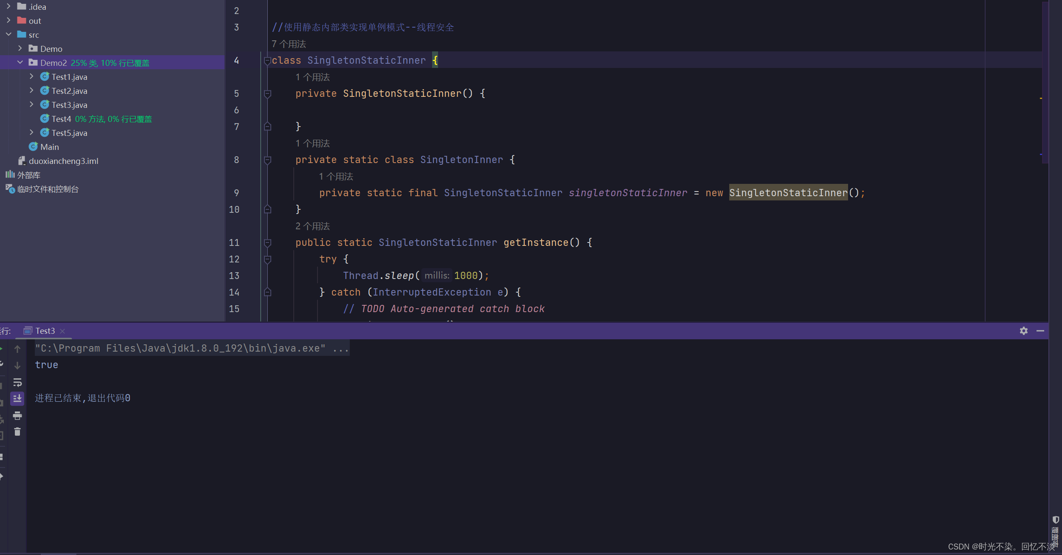This screenshot has width=1062, height=555.
Task: Click the print icon in run console
Action: click(x=17, y=415)
